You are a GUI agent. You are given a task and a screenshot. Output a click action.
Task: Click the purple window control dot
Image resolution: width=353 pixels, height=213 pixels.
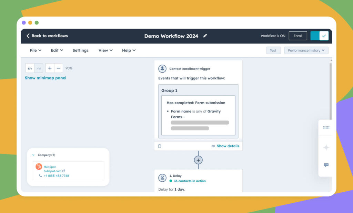tap(24, 23)
